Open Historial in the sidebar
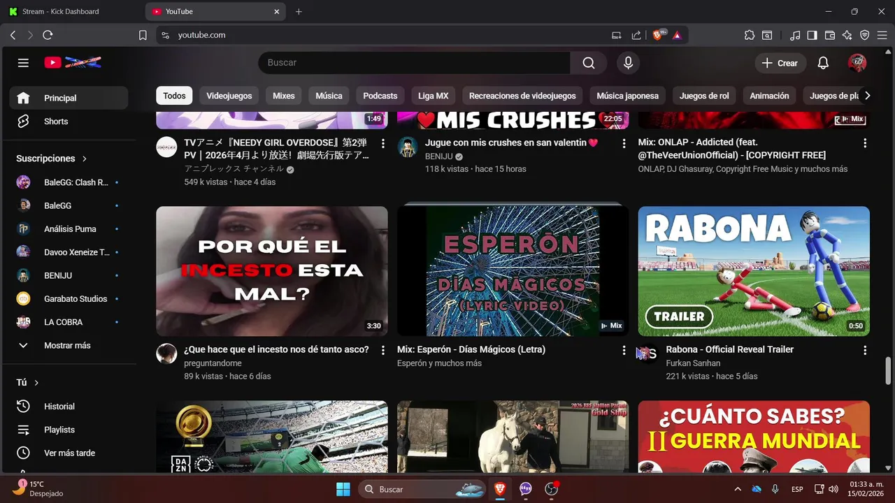 pos(69,407)
